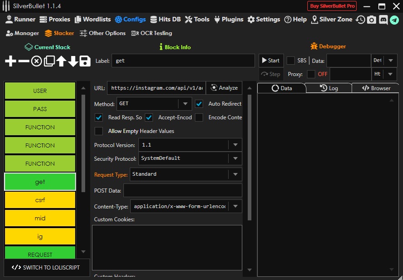This screenshot has width=403, height=280.
Task: Duplicate the block with the clone icon
Action: tap(49, 61)
